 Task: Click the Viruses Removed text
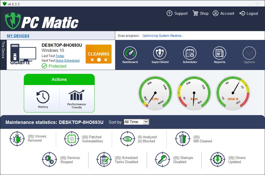[37, 138]
